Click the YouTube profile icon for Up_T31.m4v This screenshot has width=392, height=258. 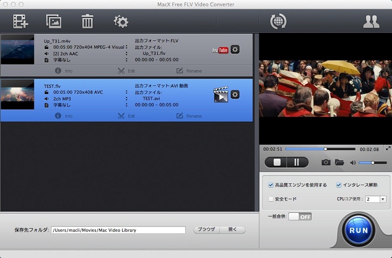click(220, 50)
